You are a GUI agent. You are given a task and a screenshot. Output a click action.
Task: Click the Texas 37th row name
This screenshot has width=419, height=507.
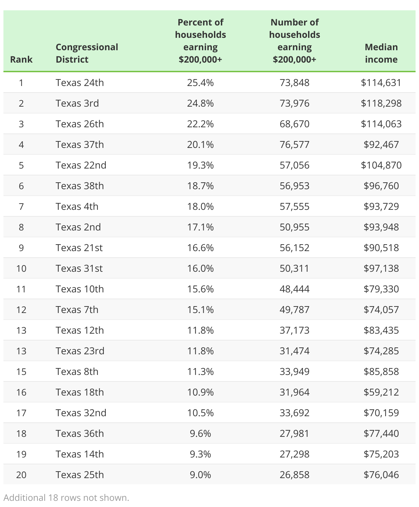pos(80,144)
